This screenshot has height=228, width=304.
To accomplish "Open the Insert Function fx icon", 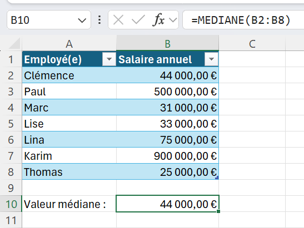I will (x=158, y=20).
